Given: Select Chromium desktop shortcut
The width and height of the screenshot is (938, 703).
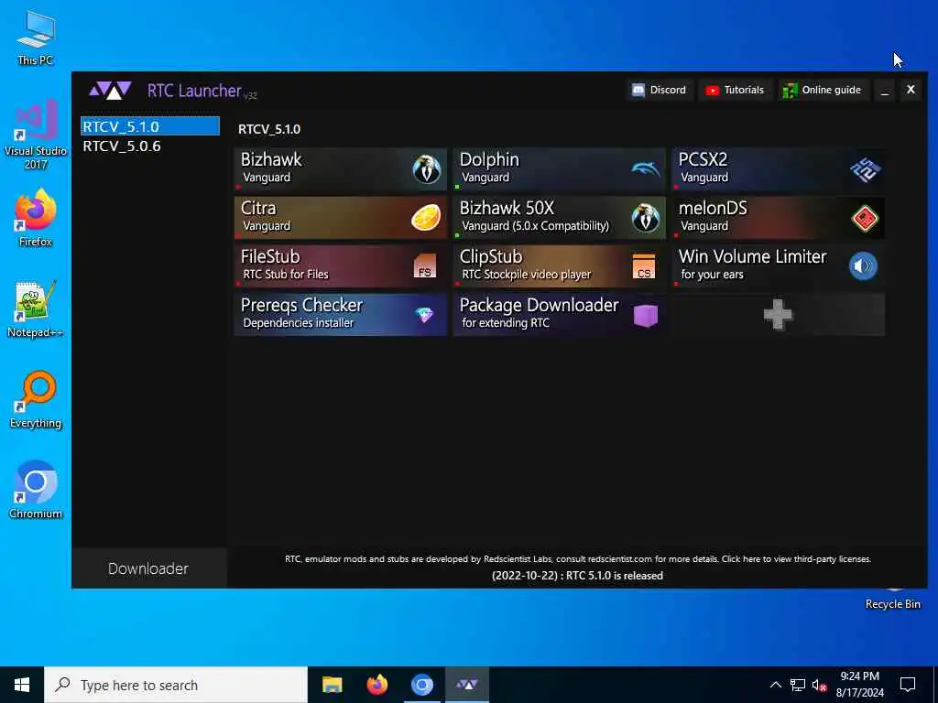Looking at the screenshot, I should coord(36,491).
